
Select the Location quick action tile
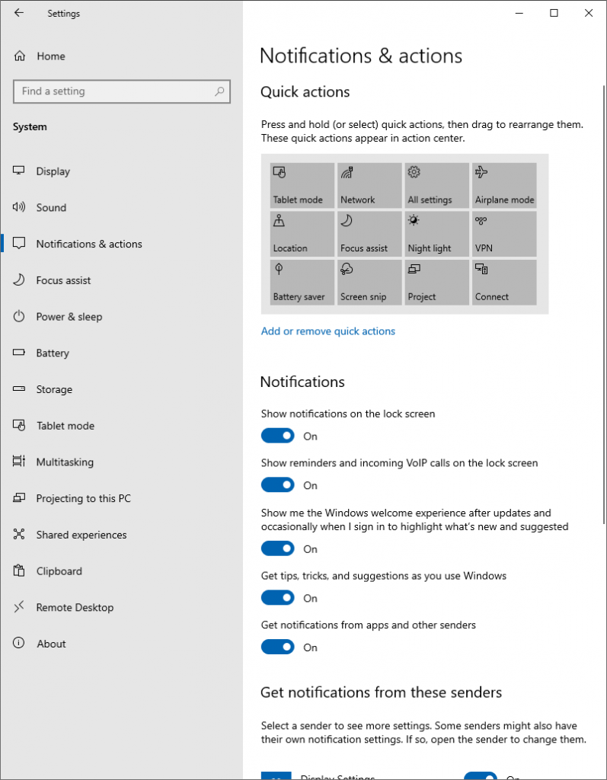(x=302, y=234)
